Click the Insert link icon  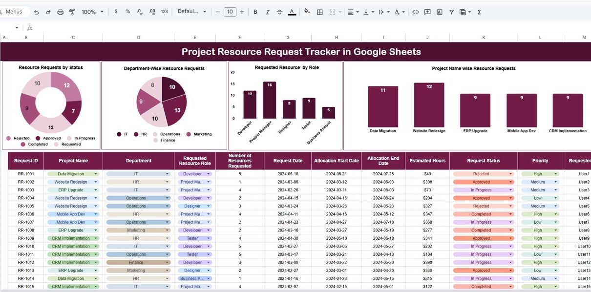click(x=416, y=12)
